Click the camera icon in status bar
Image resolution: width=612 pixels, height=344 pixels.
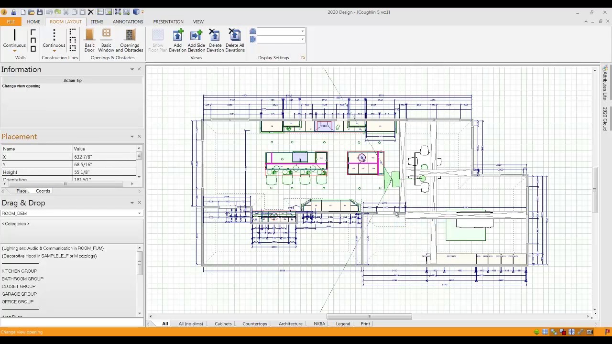click(x=590, y=332)
